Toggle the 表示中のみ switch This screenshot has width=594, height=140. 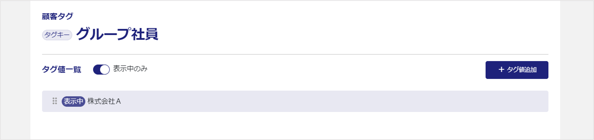click(x=101, y=69)
